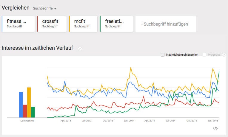Screen dimensions: 228x137
Task: Click the green average bar
Action: (33, 112)
